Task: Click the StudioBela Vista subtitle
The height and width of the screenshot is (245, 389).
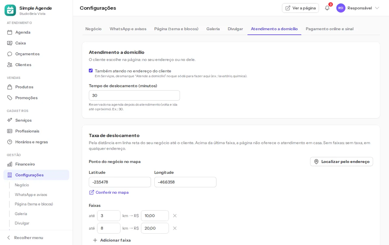Action: point(32,14)
